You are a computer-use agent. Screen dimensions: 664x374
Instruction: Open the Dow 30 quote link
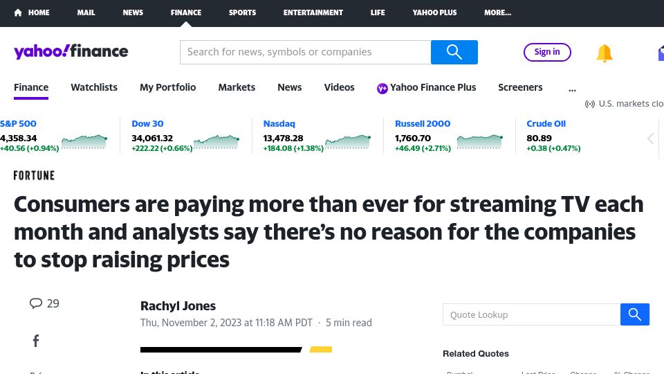(147, 124)
